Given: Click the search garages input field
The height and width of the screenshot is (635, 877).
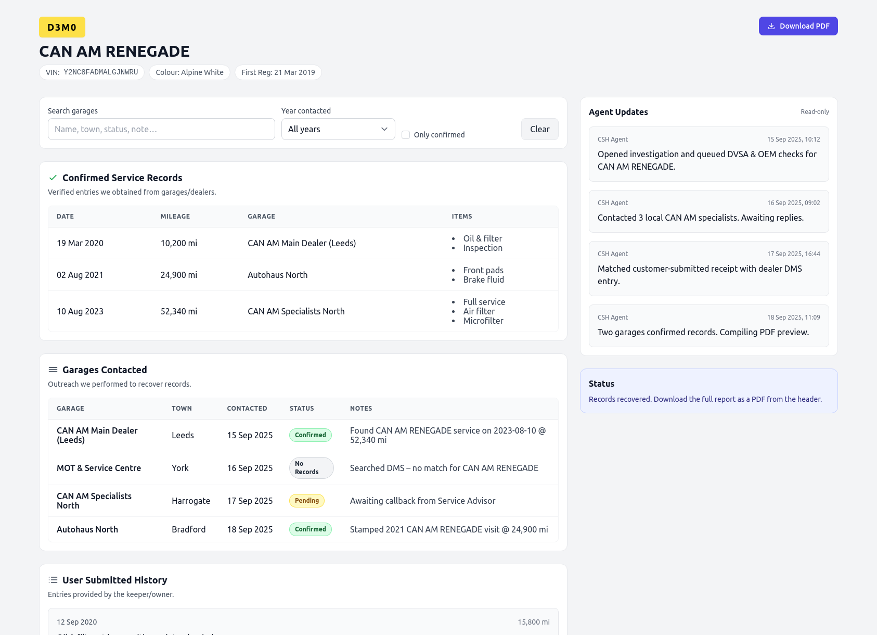Looking at the screenshot, I should point(161,129).
